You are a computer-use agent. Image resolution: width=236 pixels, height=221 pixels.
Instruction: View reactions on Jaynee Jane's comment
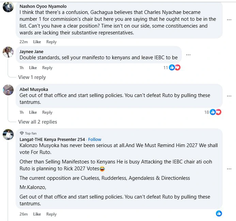[x=174, y=67]
